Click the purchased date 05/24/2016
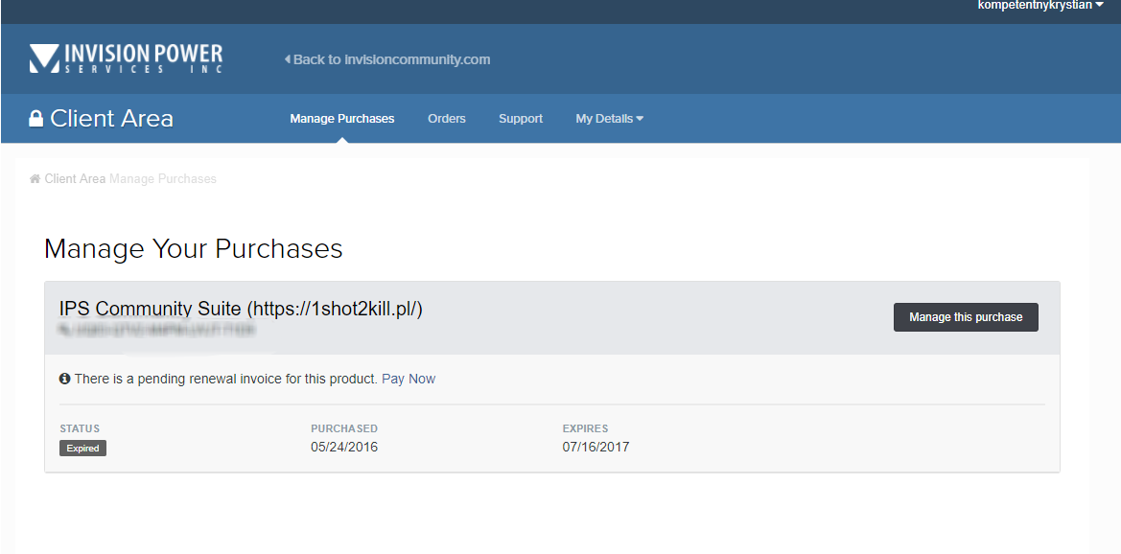 tap(344, 448)
